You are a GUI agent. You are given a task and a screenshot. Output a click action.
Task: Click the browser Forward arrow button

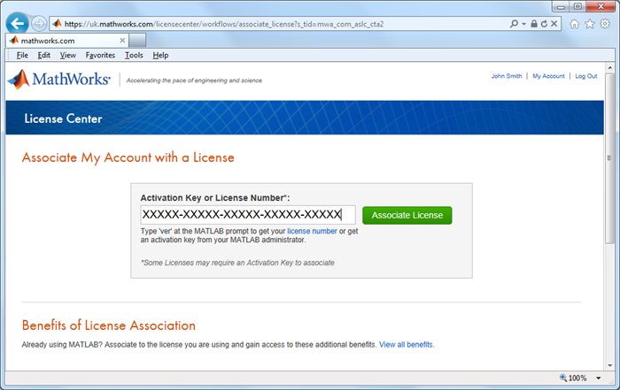click(x=39, y=24)
